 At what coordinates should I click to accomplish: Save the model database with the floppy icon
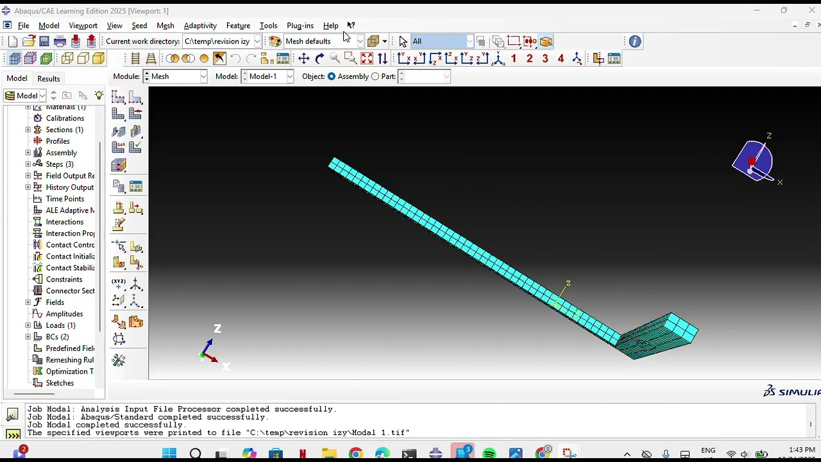click(x=44, y=42)
